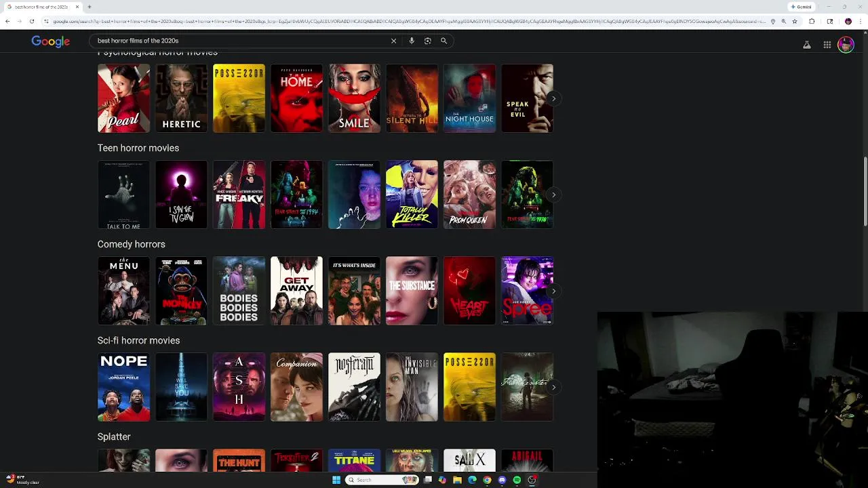
Task: Open a new browser tab with the plus
Action: pyautogui.click(x=90, y=7)
